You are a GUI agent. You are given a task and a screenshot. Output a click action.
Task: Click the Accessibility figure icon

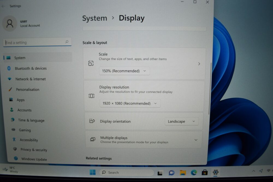(x=14, y=139)
